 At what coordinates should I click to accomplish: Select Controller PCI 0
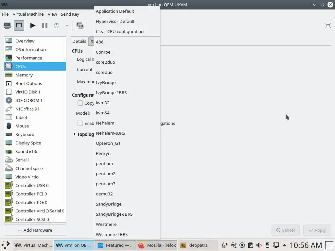(35, 194)
